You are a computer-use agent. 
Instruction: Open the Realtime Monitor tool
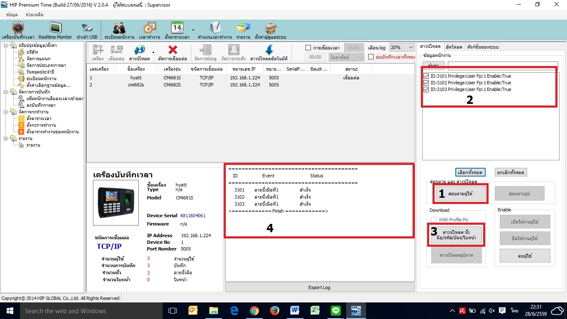tap(55, 28)
